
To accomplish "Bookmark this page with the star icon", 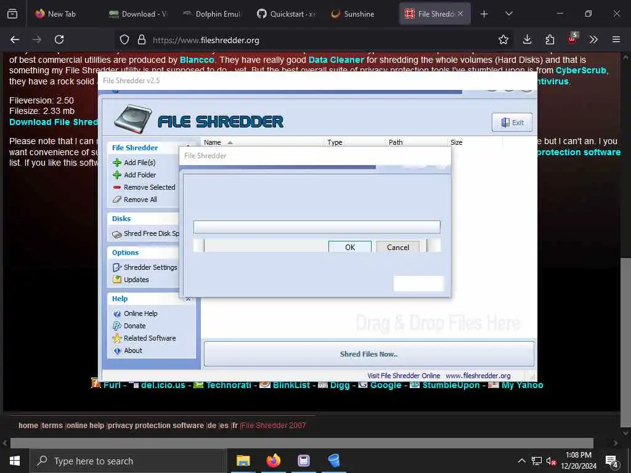I will (503, 39).
